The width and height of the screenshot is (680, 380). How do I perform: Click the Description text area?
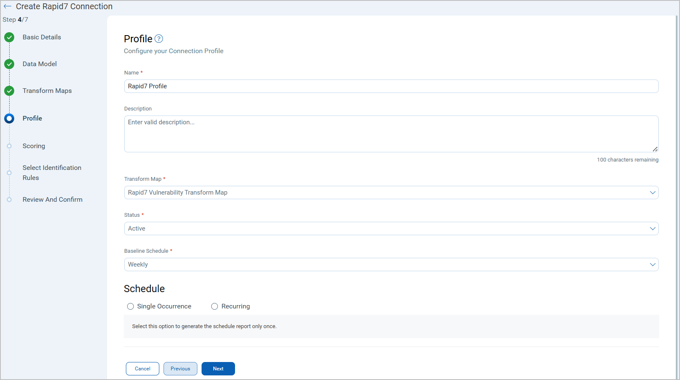tap(391, 134)
